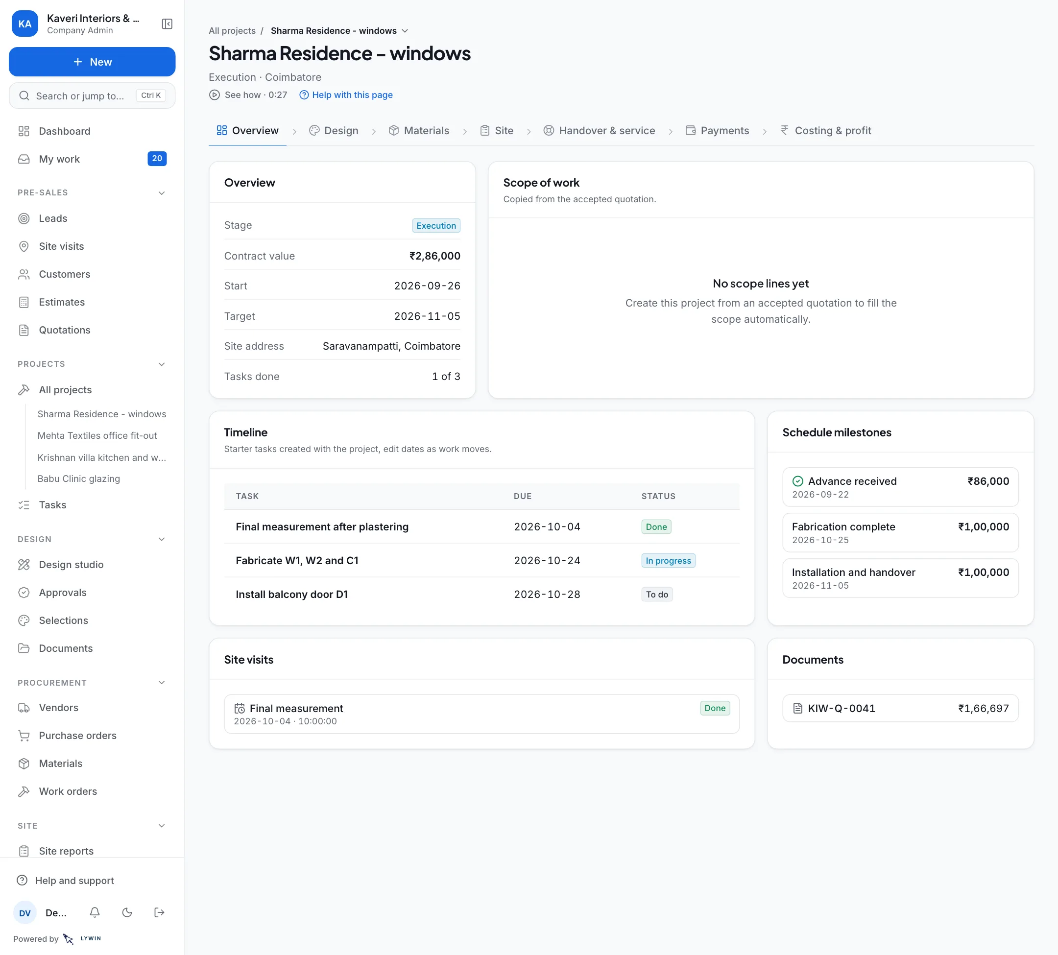
Task: Click the log out icon
Action: pos(160,912)
